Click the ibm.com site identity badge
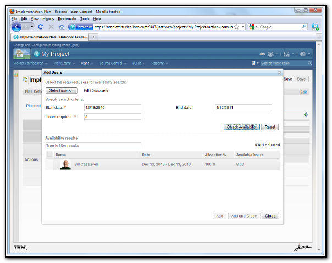 (81, 27)
